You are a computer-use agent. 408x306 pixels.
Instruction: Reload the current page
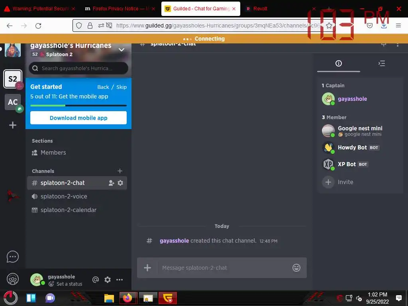38,26
